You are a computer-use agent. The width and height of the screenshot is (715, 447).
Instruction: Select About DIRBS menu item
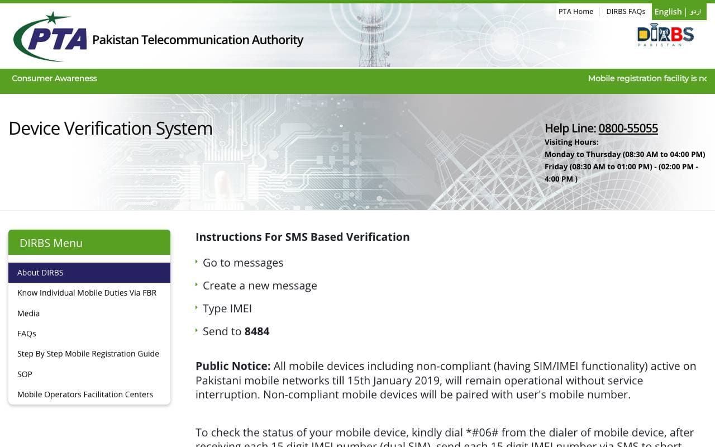pyautogui.click(x=89, y=273)
